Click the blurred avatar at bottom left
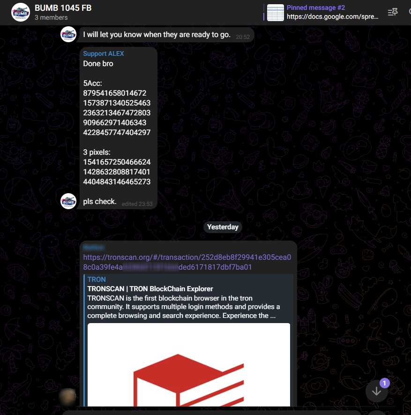Viewport: 411px width, 415px height. 68,397
